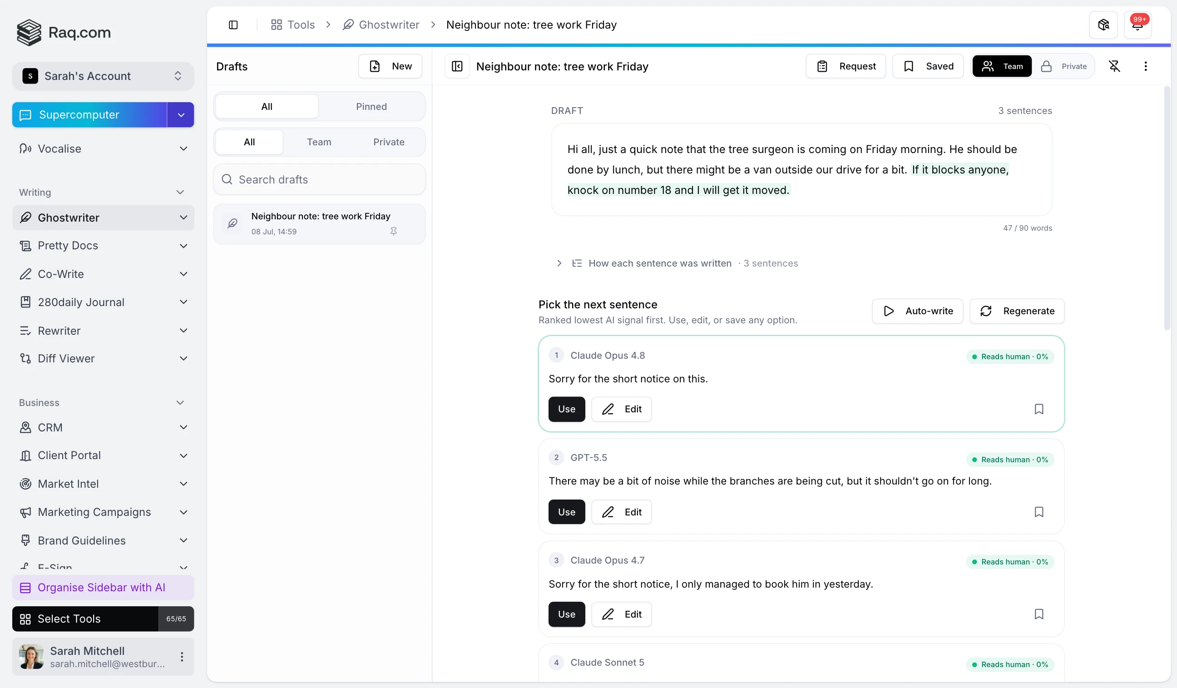Viewport: 1177px width, 688px height.
Task: Expand the Vocalise menu chevron
Action: click(x=183, y=148)
